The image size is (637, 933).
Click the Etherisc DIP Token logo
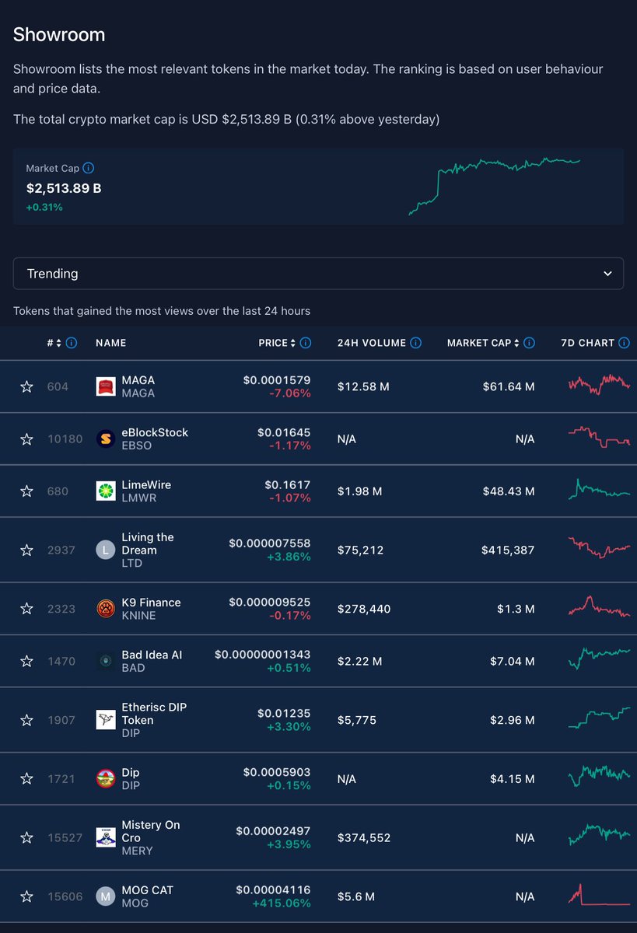point(106,720)
